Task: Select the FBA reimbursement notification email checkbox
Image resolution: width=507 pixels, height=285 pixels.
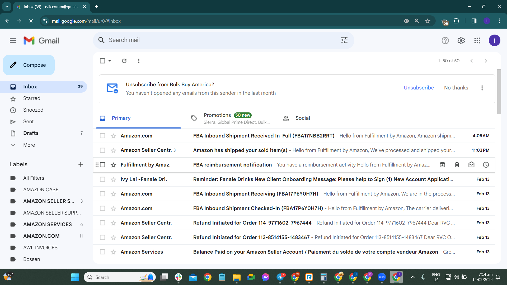Action: tap(102, 165)
